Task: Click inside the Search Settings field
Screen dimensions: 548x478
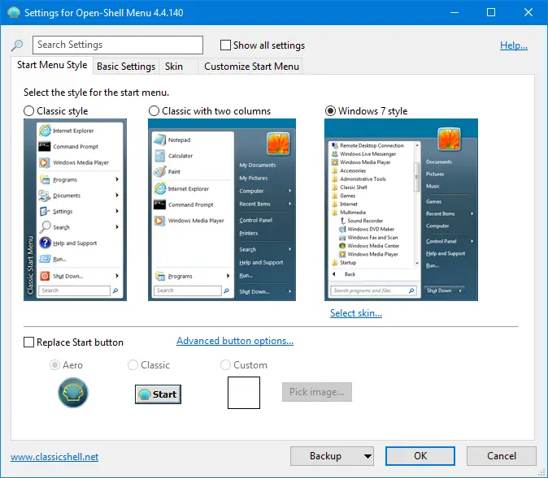Action: pyautogui.click(x=118, y=45)
